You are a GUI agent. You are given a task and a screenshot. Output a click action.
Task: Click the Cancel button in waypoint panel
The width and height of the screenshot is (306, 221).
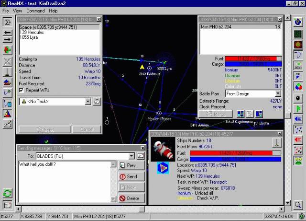87,129
